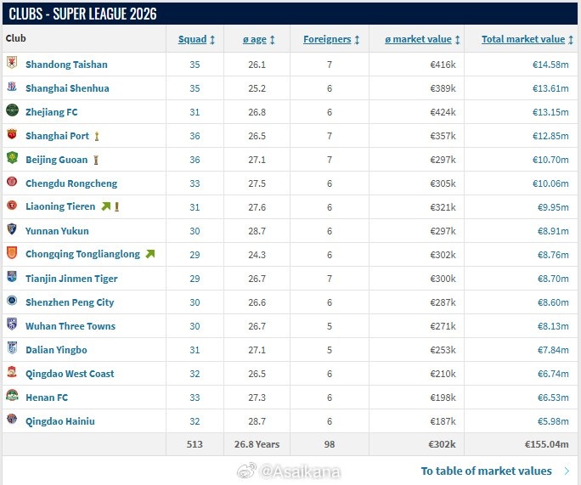Viewport: 581px width, 485px height.
Task: Click Zhejiang FC squad size 31
Action: [195, 112]
